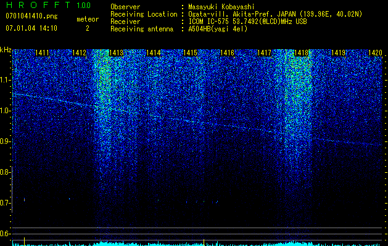This screenshot has height=246, width=388.
Task: Click the 1414 time marker
Action: (x=153, y=53)
